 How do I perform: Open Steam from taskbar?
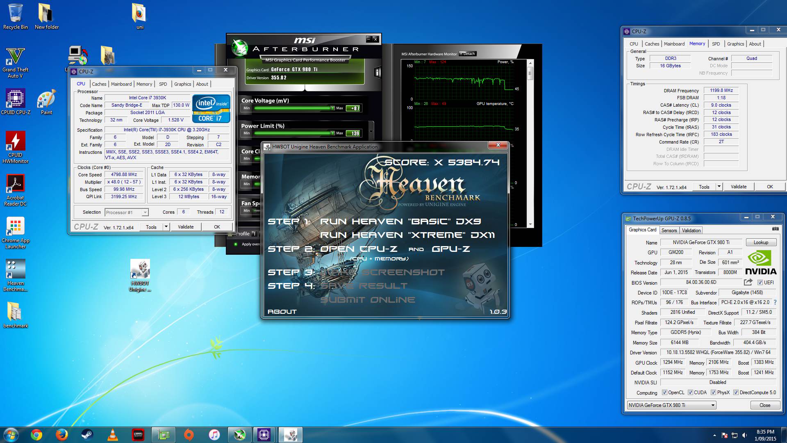(x=87, y=435)
